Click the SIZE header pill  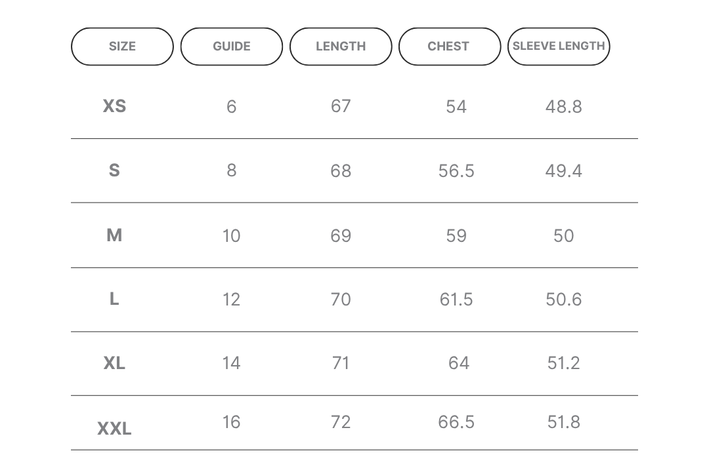[x=122, y=47]
